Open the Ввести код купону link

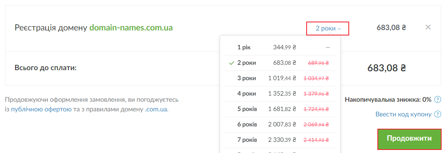click(x=403, y=114)
